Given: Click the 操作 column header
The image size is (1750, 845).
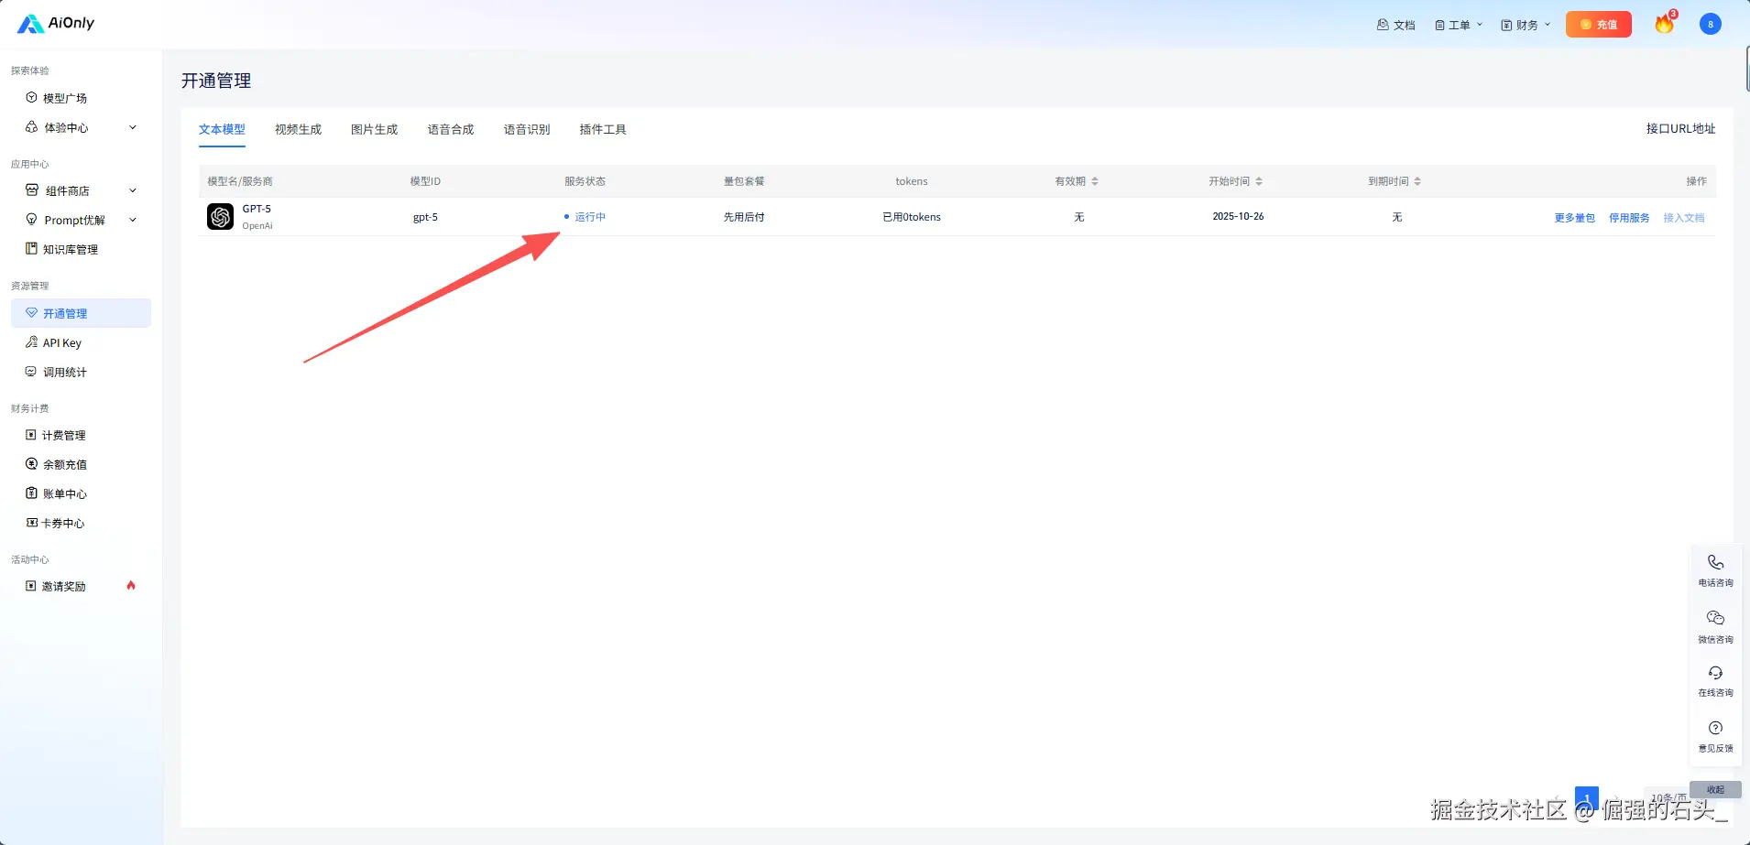Looking at the screenshot, I should [1696, 181].
